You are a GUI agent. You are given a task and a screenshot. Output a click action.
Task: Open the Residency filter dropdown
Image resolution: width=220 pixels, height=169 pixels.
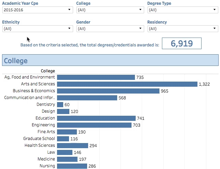click(183, 29)
